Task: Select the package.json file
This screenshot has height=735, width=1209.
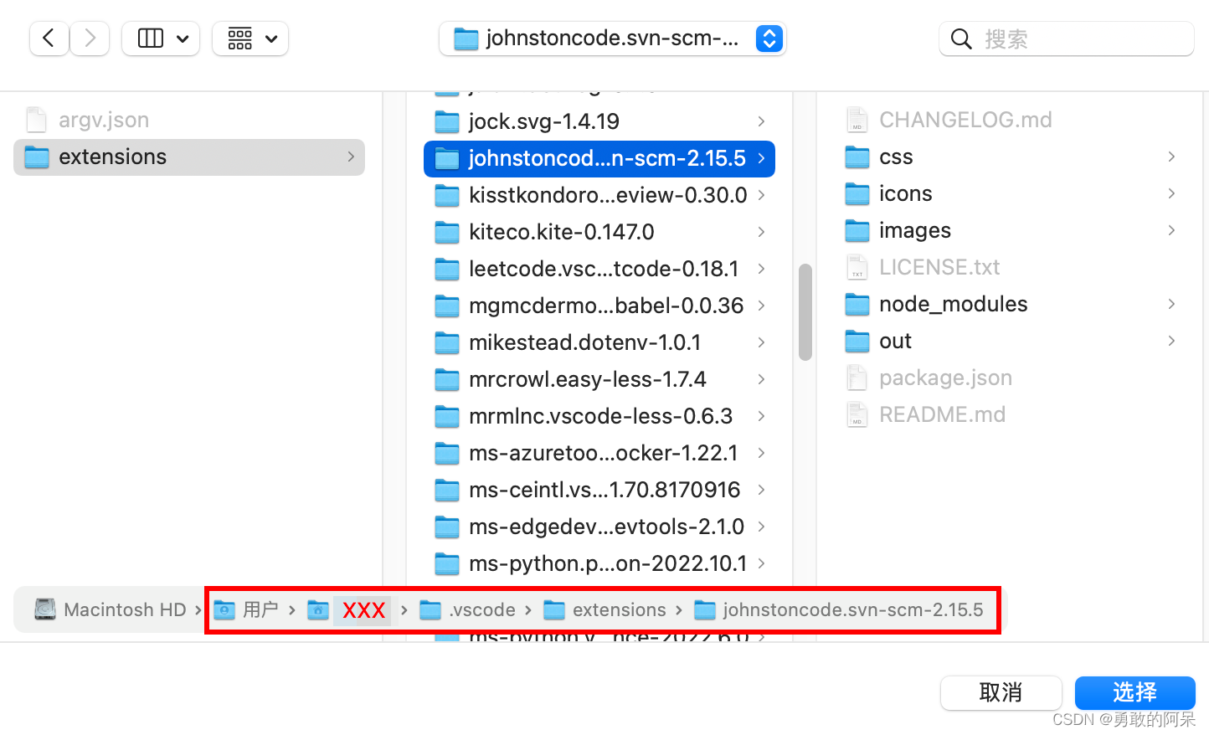Action: 1010,378
